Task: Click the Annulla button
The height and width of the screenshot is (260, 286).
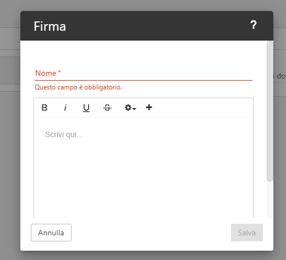Action: click(x=51, y=233)
